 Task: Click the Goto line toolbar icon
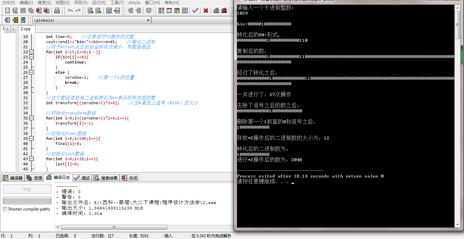point(117,11)
